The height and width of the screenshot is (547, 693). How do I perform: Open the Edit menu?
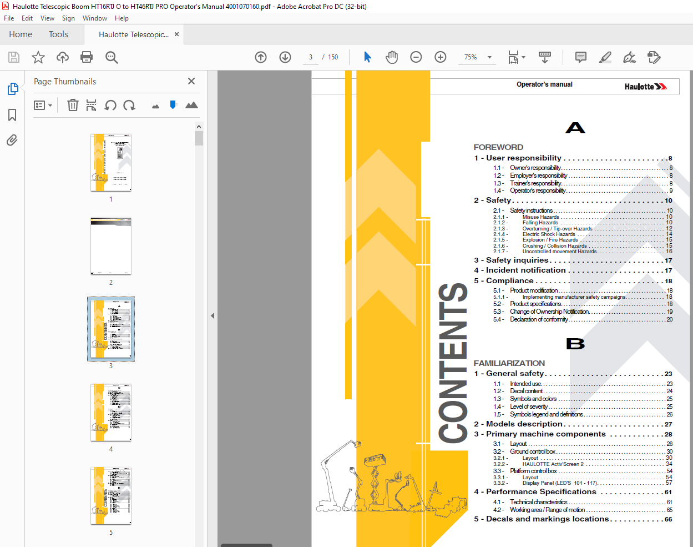27,18
